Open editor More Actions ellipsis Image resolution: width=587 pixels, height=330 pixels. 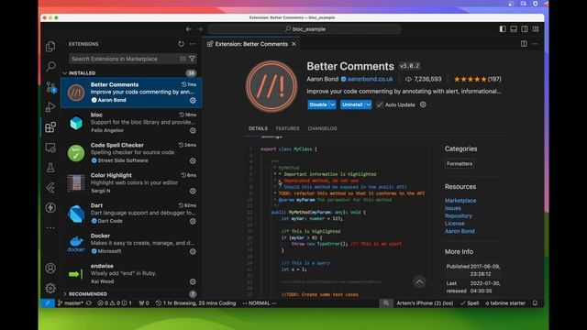tap(535, 44)
